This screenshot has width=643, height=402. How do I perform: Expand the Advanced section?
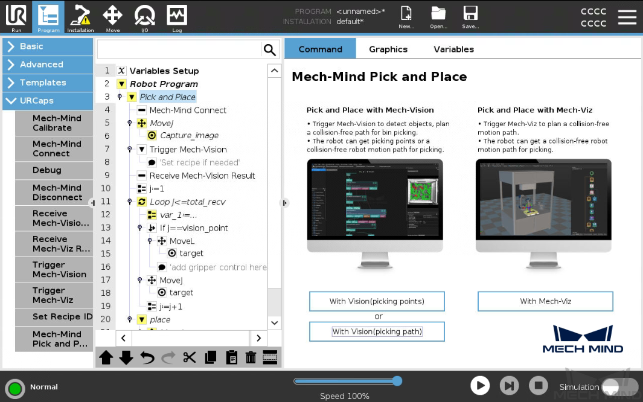pos(48,65)
